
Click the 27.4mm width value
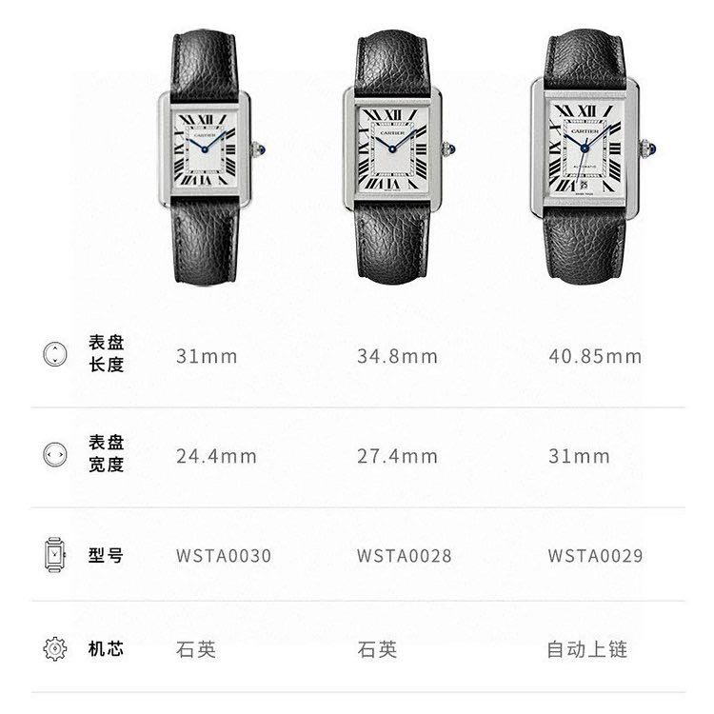pos(397,456)
